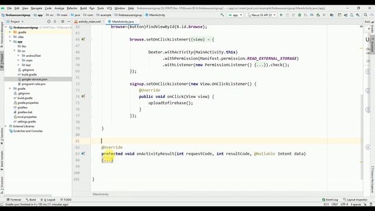The image size is (375, 211).
Task: Click the MainActivity breadcrumb in navigation bar
Action: 155,15
